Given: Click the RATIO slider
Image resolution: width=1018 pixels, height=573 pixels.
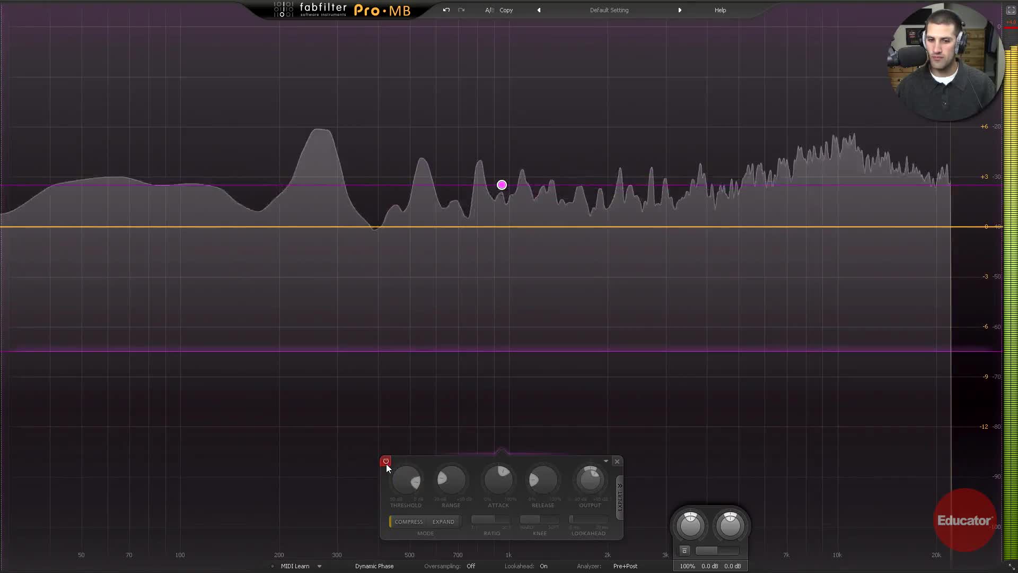Looking at the screenshot, I should pos(491,519).
